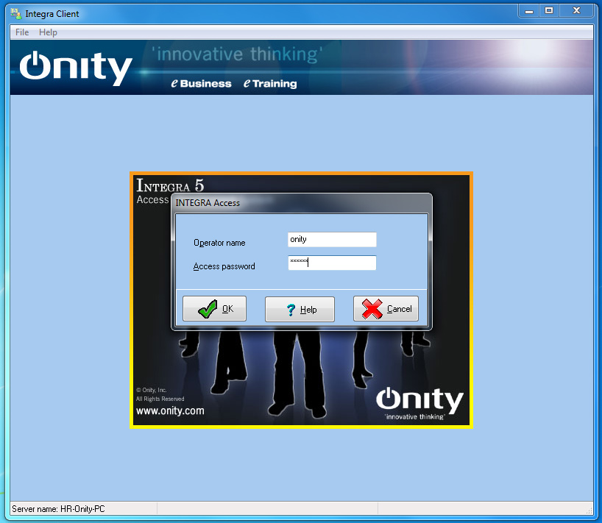The width and height of the screenshot is (602, 523).
Task: Click the resize grip in status bar corner
Action: tap(588, 509)
